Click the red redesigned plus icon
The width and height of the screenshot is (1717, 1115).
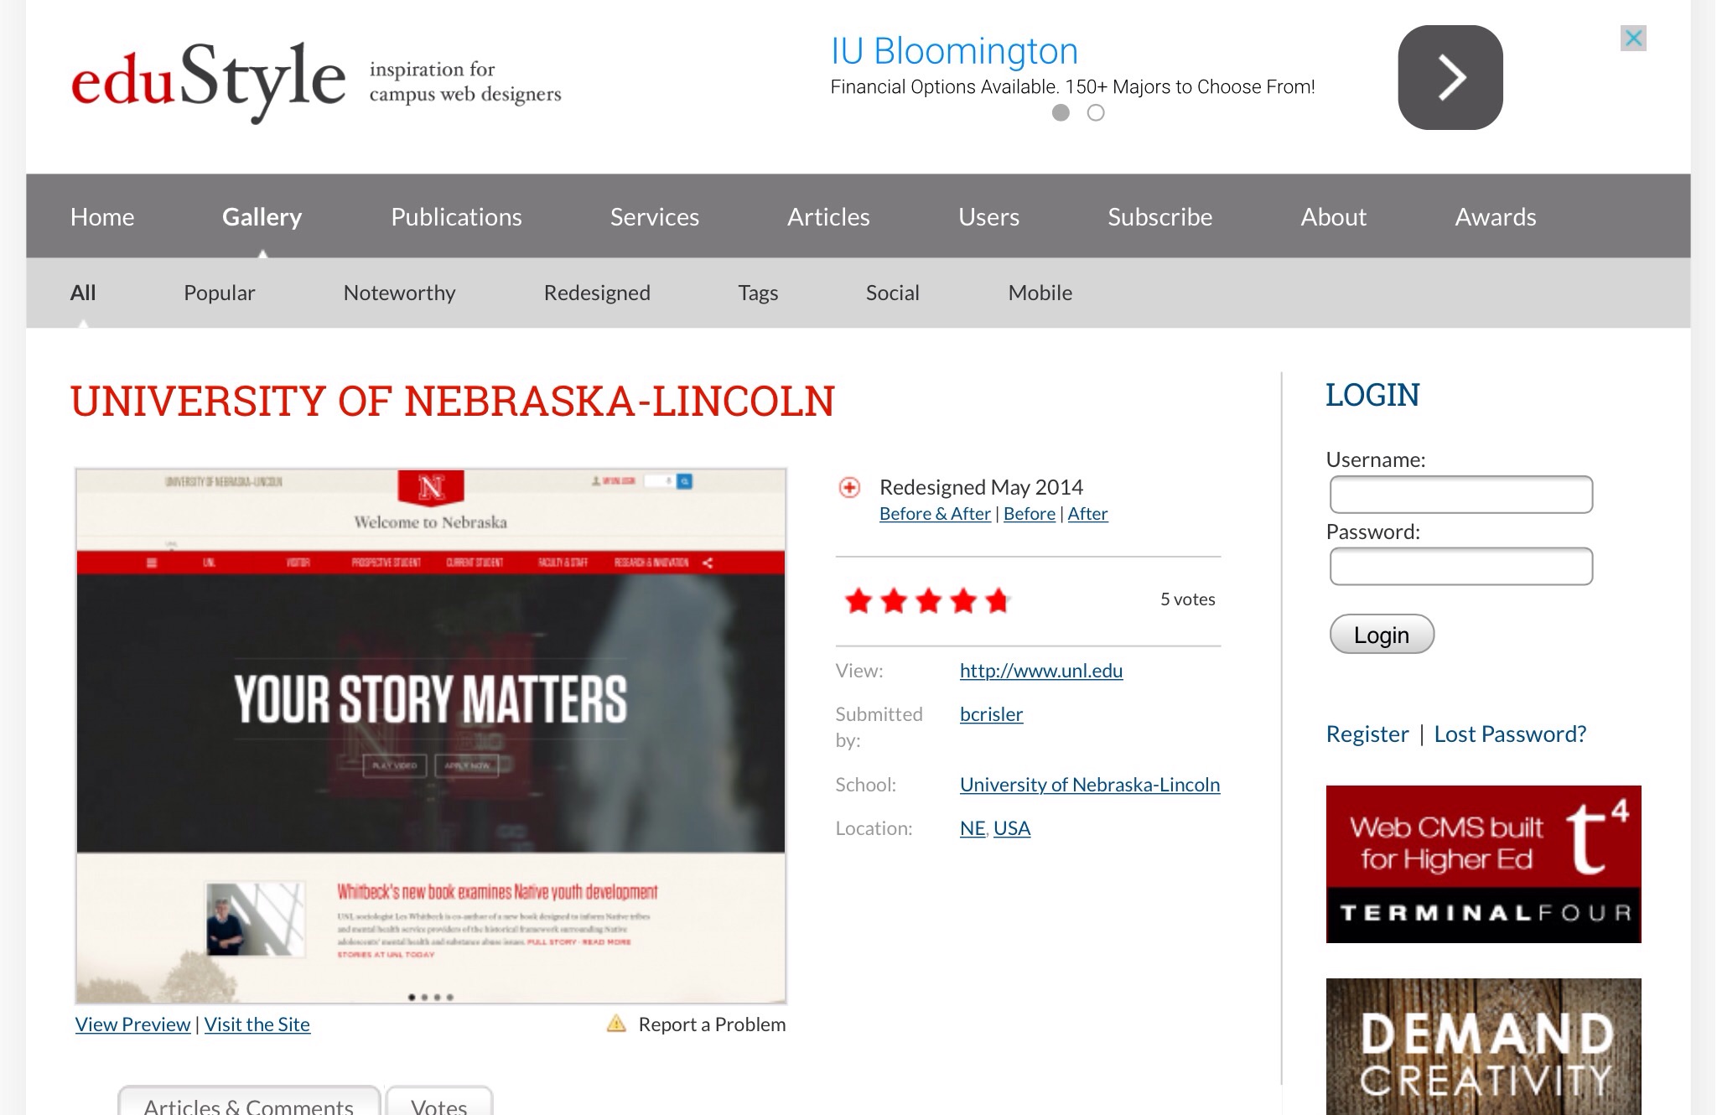(x=849, y=487)
